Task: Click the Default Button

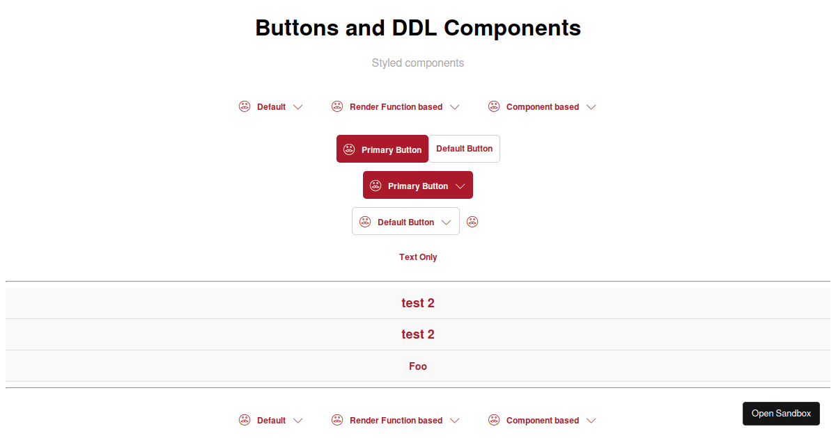Action: [x=464, y=148]
